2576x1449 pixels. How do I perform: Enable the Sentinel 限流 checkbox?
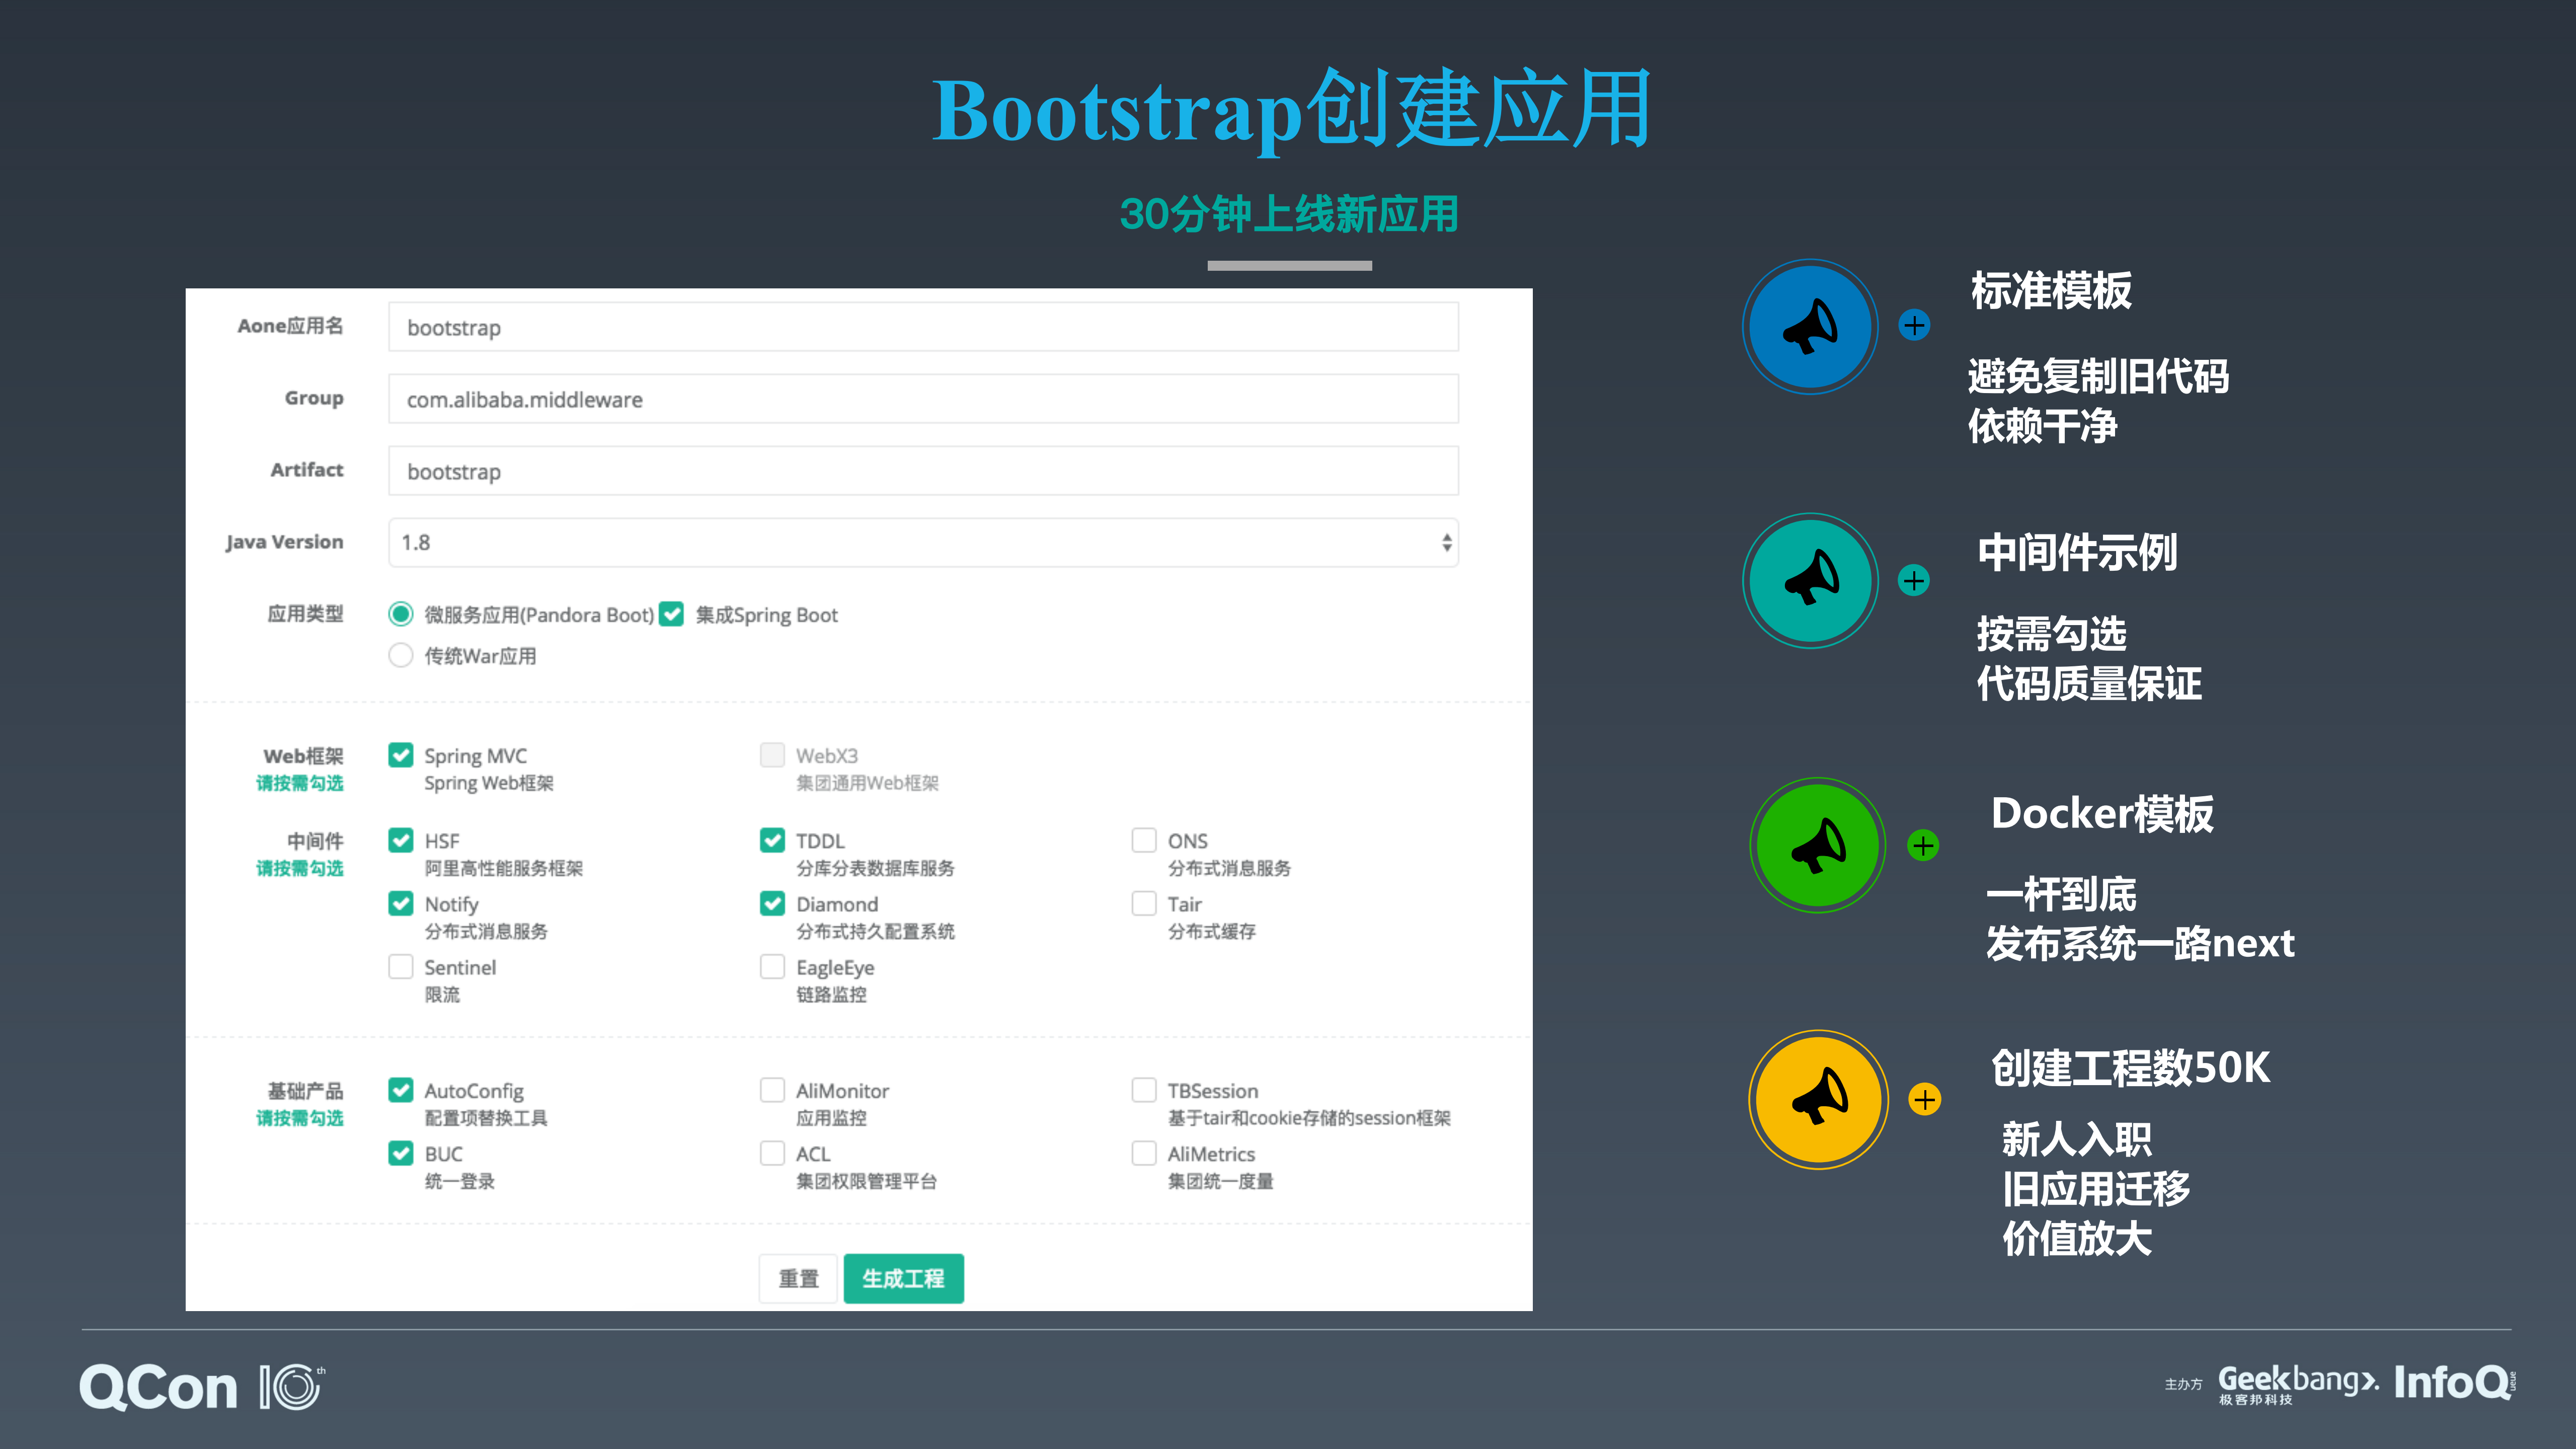[400, 967]
